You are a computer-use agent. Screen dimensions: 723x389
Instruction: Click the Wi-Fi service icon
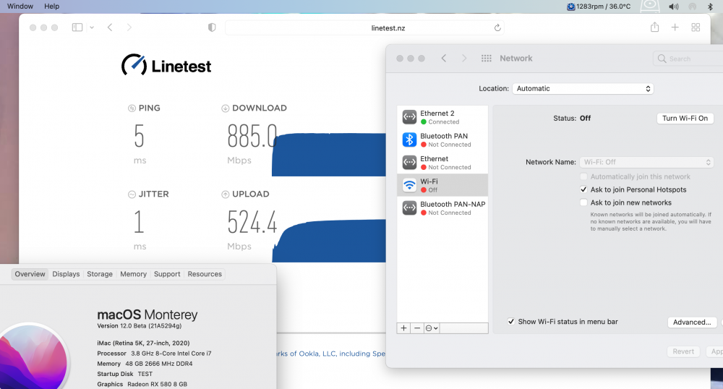tap(409, 185)
